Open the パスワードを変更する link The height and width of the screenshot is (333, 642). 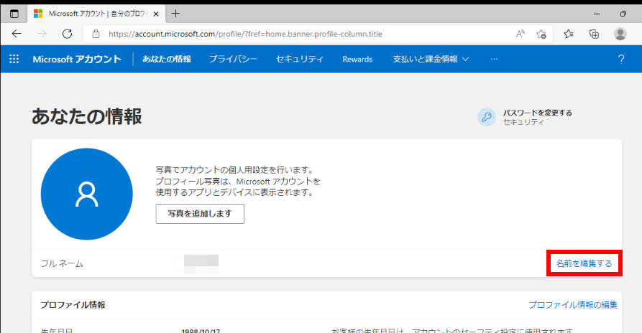click(x=537, y=113)
